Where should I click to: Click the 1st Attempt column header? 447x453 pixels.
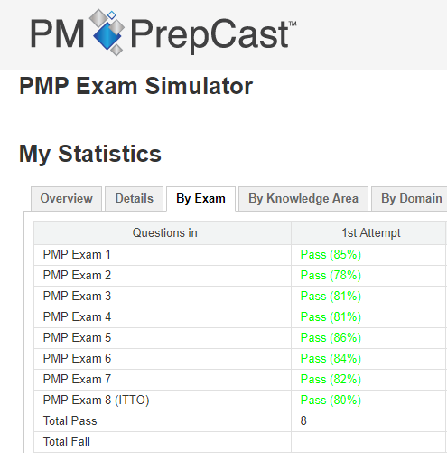point(371,233)
